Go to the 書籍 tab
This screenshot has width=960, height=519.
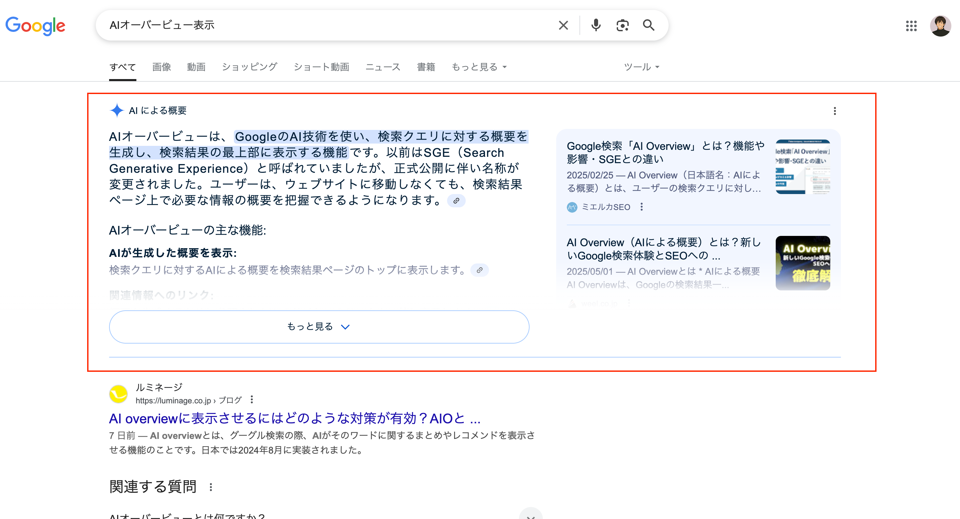tap(426, 67)
